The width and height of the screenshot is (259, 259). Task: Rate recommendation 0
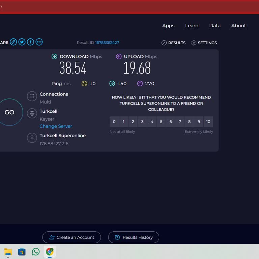(x=114, y=122)
